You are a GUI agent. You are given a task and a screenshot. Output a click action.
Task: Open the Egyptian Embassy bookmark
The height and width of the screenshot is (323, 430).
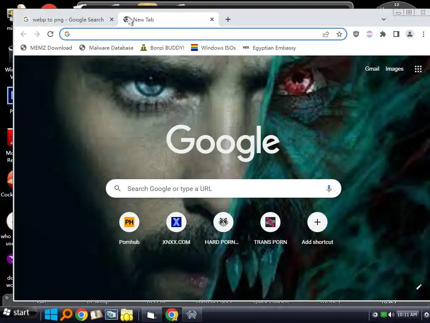coord(269,48)
